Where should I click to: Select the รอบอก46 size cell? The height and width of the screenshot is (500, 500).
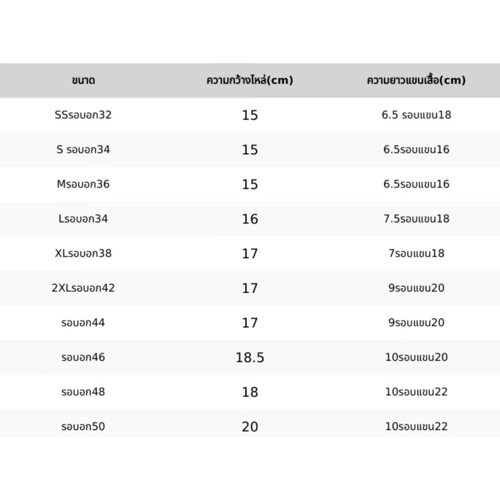(83, 357)
